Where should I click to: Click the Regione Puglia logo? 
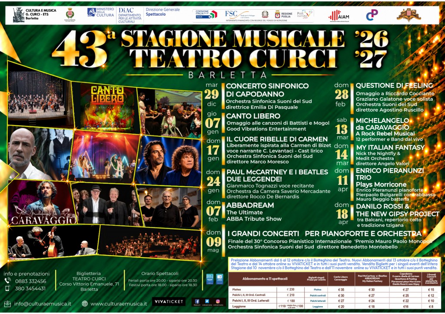point(283,14)
